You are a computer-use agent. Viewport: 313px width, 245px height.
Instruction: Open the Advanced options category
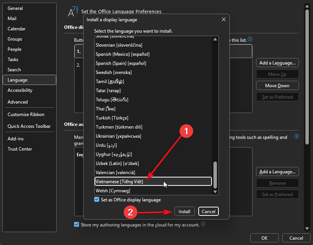30,102
